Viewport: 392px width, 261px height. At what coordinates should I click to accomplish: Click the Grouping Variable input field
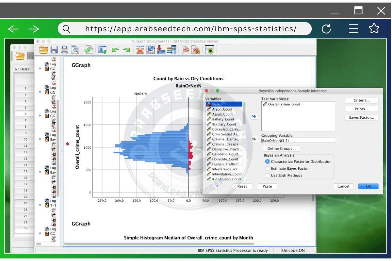tap(298, 140)
